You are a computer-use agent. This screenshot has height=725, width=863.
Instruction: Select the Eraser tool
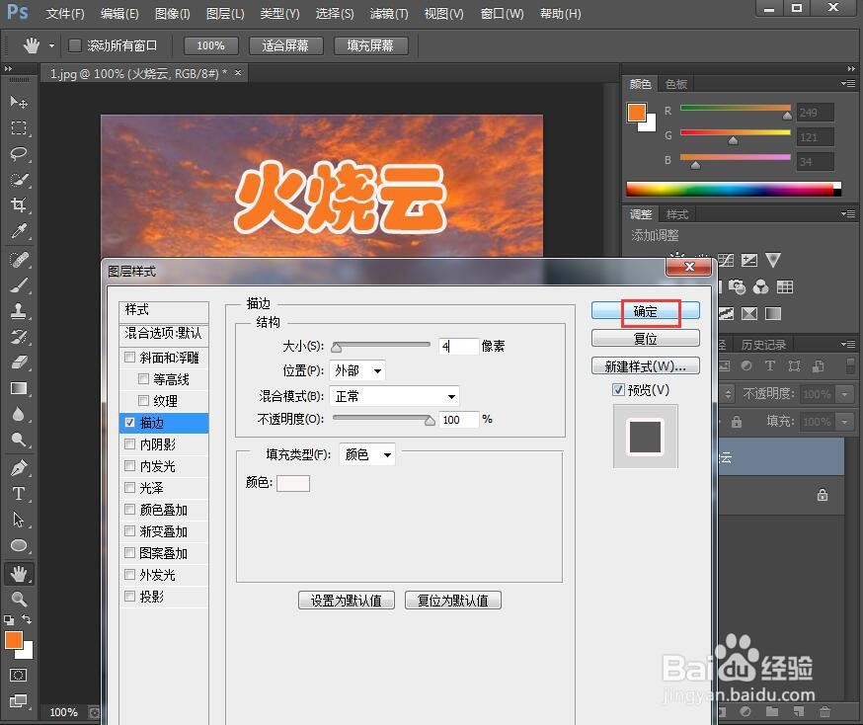tap(19, 362)
